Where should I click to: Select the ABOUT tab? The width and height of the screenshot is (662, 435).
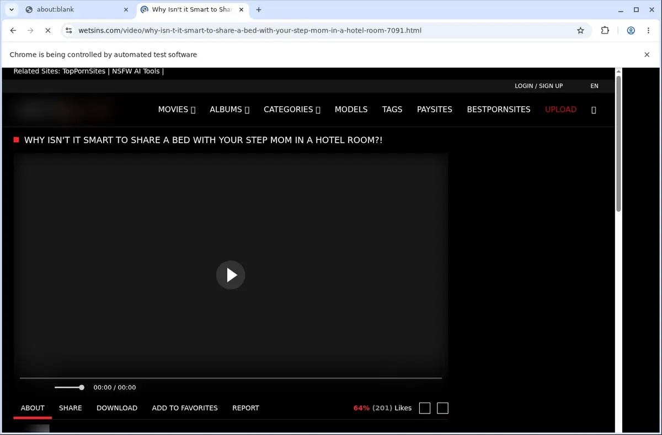click(x=33, y=408)
